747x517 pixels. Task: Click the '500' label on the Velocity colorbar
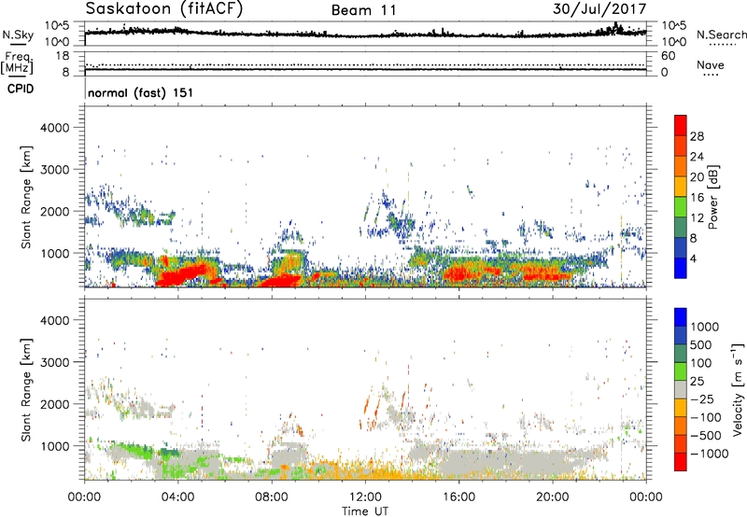tap(701, 344)
